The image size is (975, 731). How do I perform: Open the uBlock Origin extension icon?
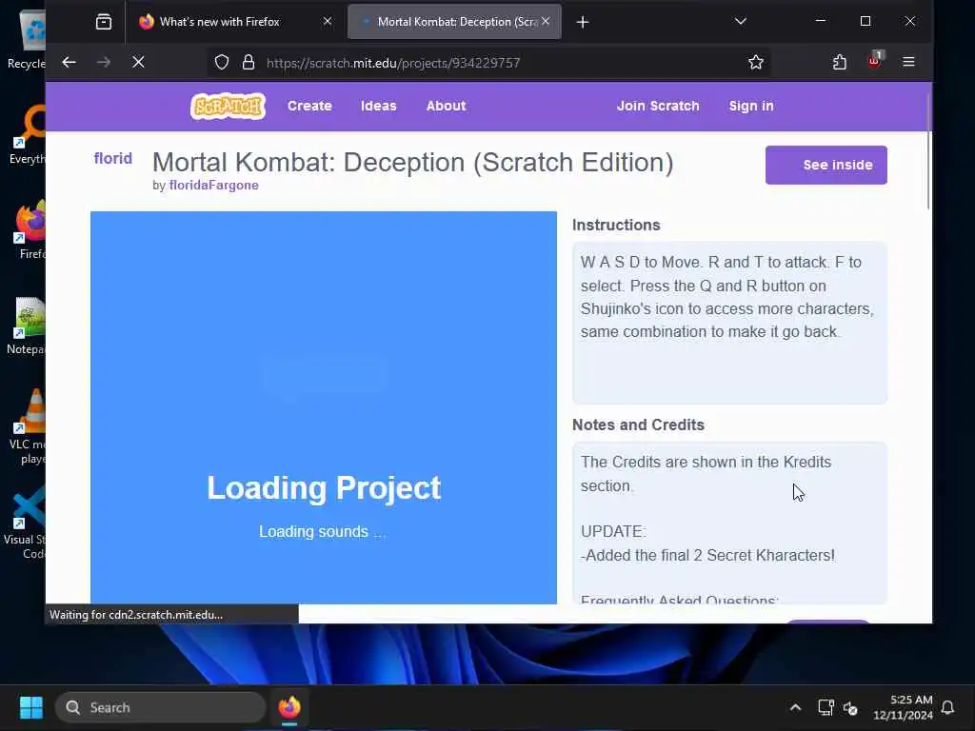(875, 61)
